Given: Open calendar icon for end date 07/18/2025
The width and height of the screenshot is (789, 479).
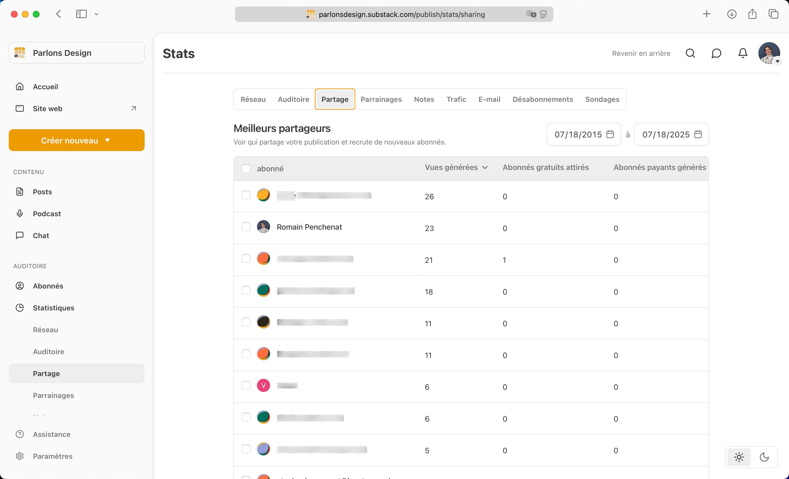Looking at the screenshot, I should pyautogui.click(x=698, y=134).
